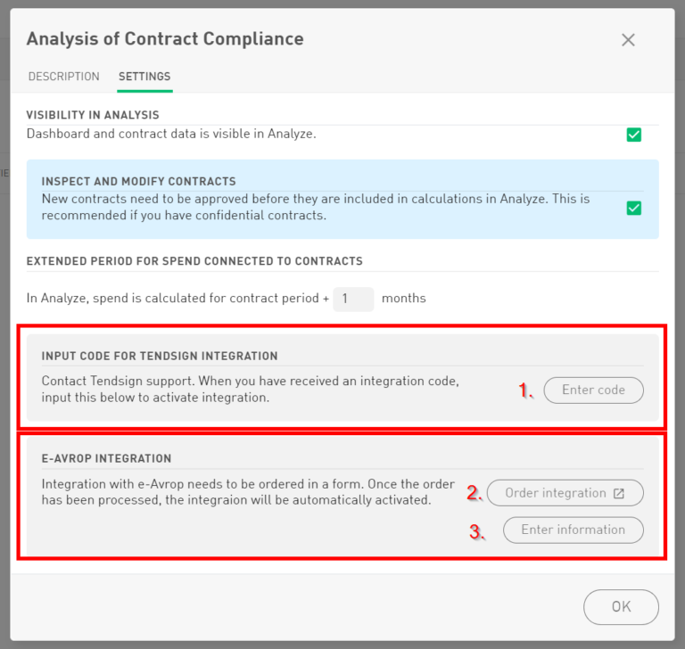This screenshot has height=649, width=685.
Task: Uncheck the Visibility in Analysis checkbox
Action: click(x=634, y=135)
